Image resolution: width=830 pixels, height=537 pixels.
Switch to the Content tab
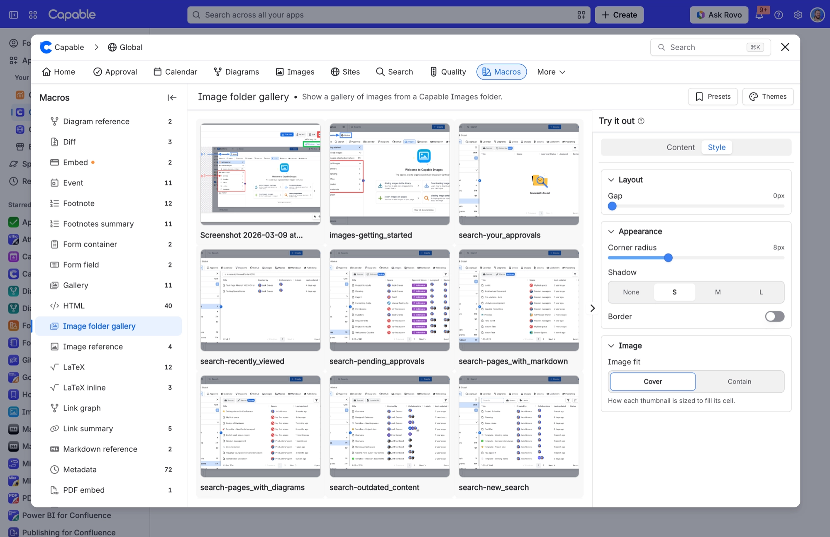680,147
